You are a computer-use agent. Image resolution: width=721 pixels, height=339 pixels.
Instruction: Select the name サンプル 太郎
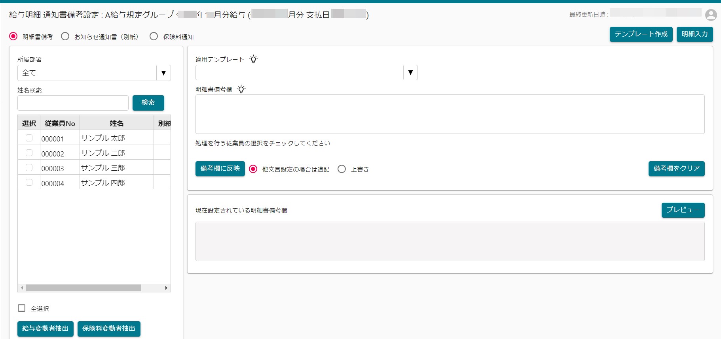click(103, 138)
